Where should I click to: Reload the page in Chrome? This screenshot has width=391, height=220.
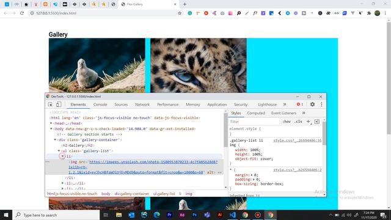(22, 13)
